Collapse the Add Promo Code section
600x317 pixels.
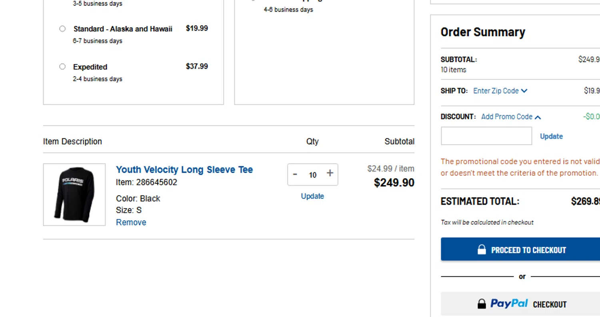click(507, 117)
